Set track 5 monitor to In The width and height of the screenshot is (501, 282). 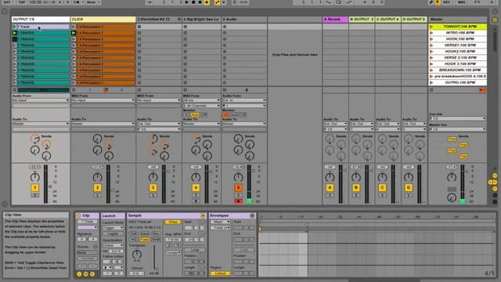coord(225,115)
